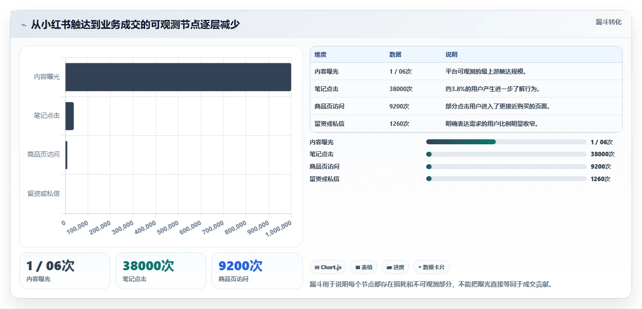Click the 数据卡片 chip

432,267
